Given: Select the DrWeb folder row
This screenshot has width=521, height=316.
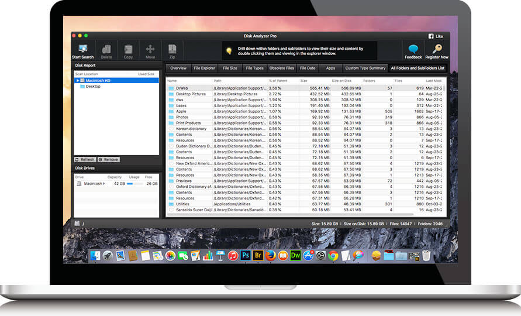Looking at the screenshot, I should point(305,88).
